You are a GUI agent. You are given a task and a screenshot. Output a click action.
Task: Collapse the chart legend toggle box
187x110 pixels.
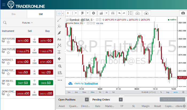point(67,20)
